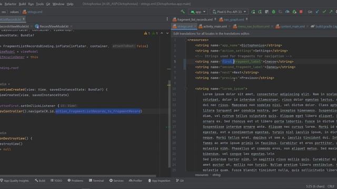
Task: Switch to build.gradle tab
Action: click(x=324, y=27)
